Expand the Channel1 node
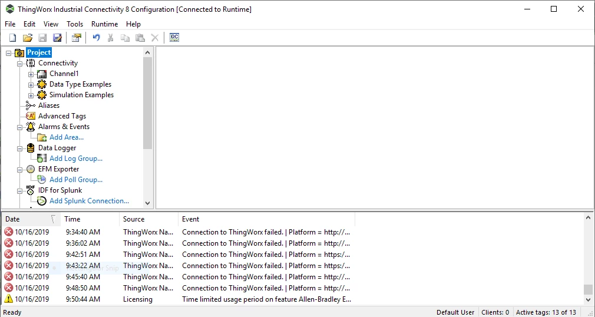 [x=31, y=74]
